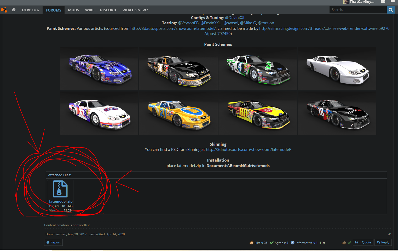Click the + Quote button
Screen dimensions: 398x251
coord(363,242)
